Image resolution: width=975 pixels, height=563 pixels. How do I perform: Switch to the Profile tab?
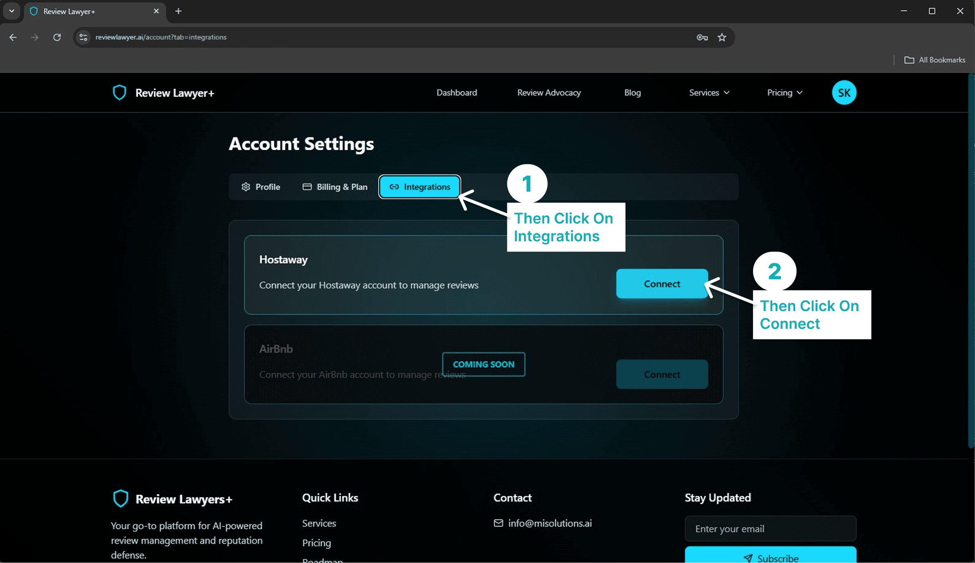click(261, 187)
